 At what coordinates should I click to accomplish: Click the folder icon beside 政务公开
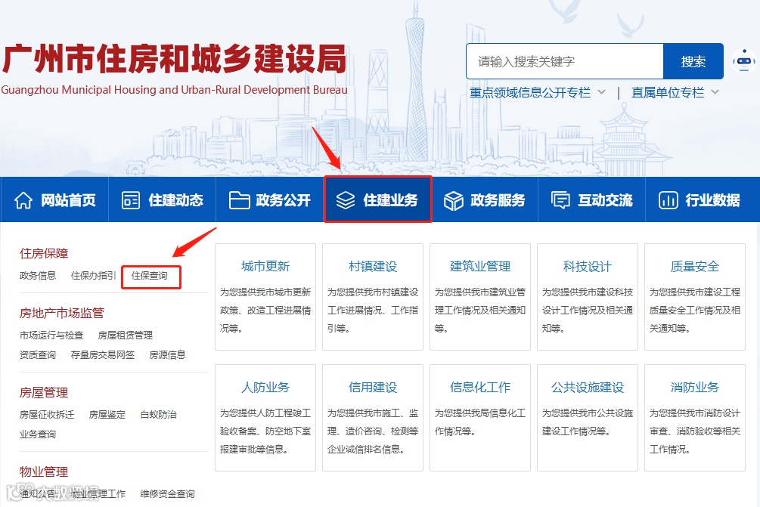click(239, 200)
